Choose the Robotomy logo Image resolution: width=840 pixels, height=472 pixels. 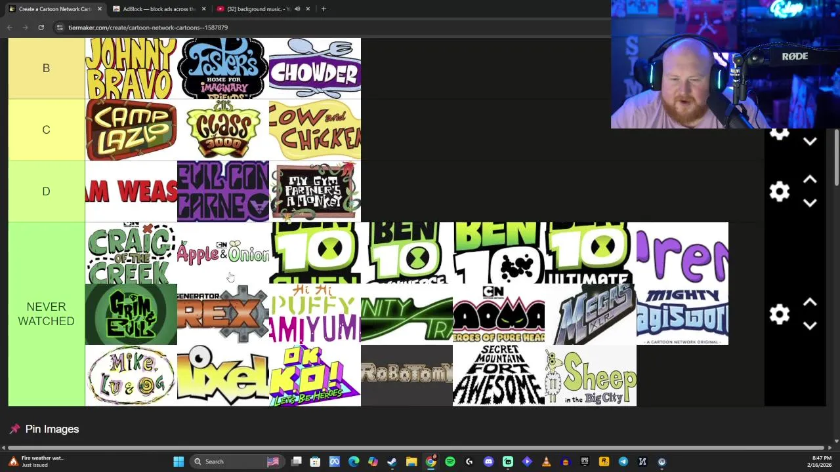pyautogui.click(x=407, y=376)
